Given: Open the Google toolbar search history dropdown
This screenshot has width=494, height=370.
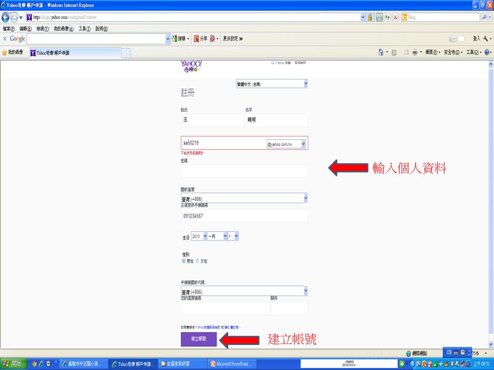Looking at the screenshot, I should [167, 39].
